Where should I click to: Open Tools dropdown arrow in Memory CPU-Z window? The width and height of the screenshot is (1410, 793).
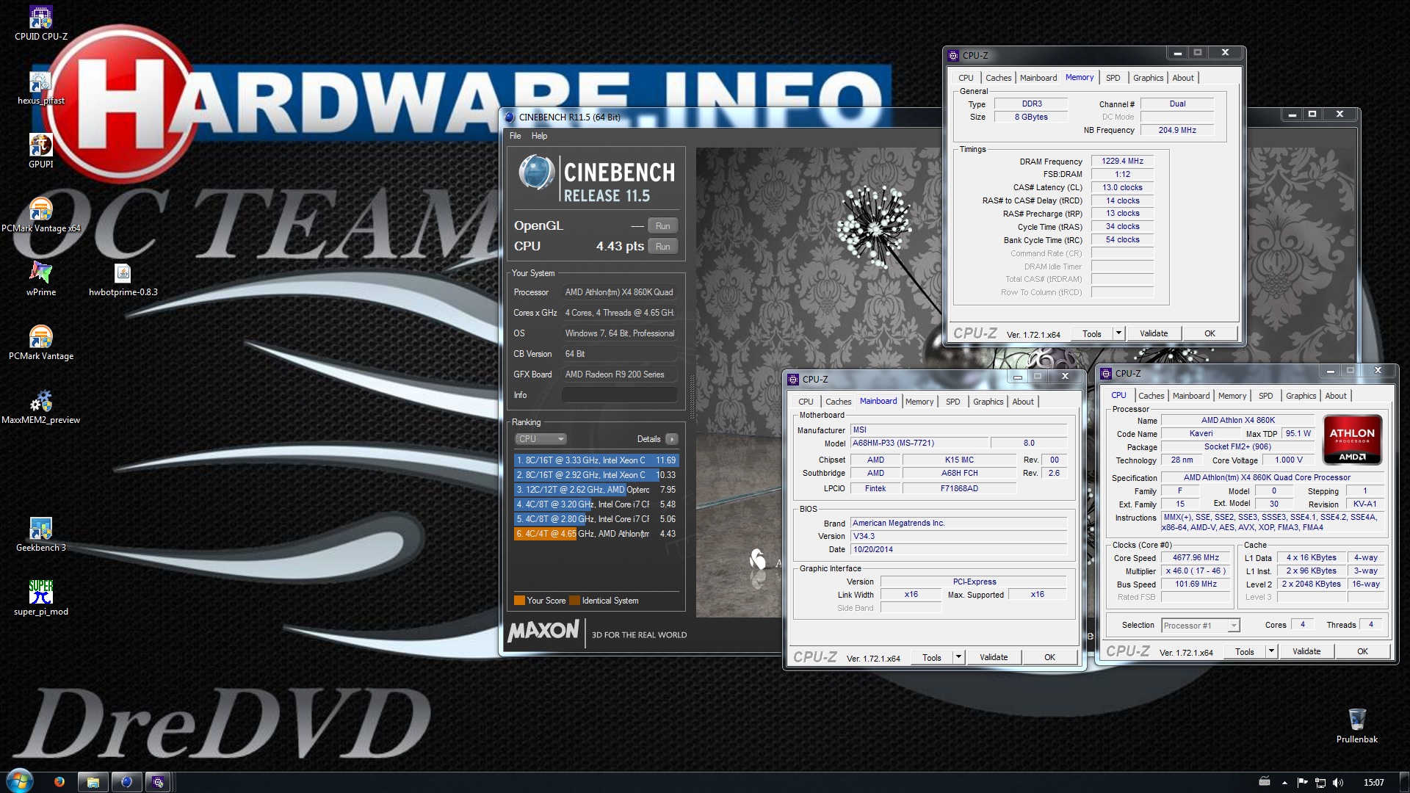tap(1118, 333)
